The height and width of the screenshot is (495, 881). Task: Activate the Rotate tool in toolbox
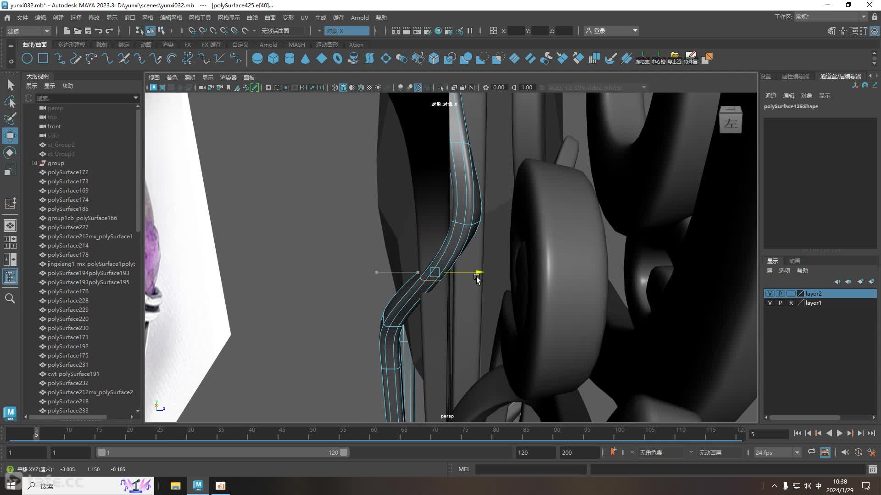(x=10, y=153)
